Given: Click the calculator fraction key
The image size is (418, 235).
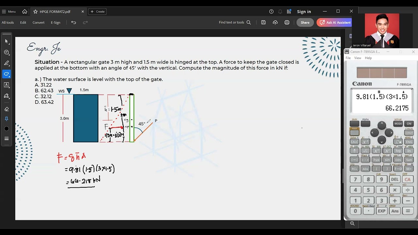Looking at the screenshot, I should (354, 151).
